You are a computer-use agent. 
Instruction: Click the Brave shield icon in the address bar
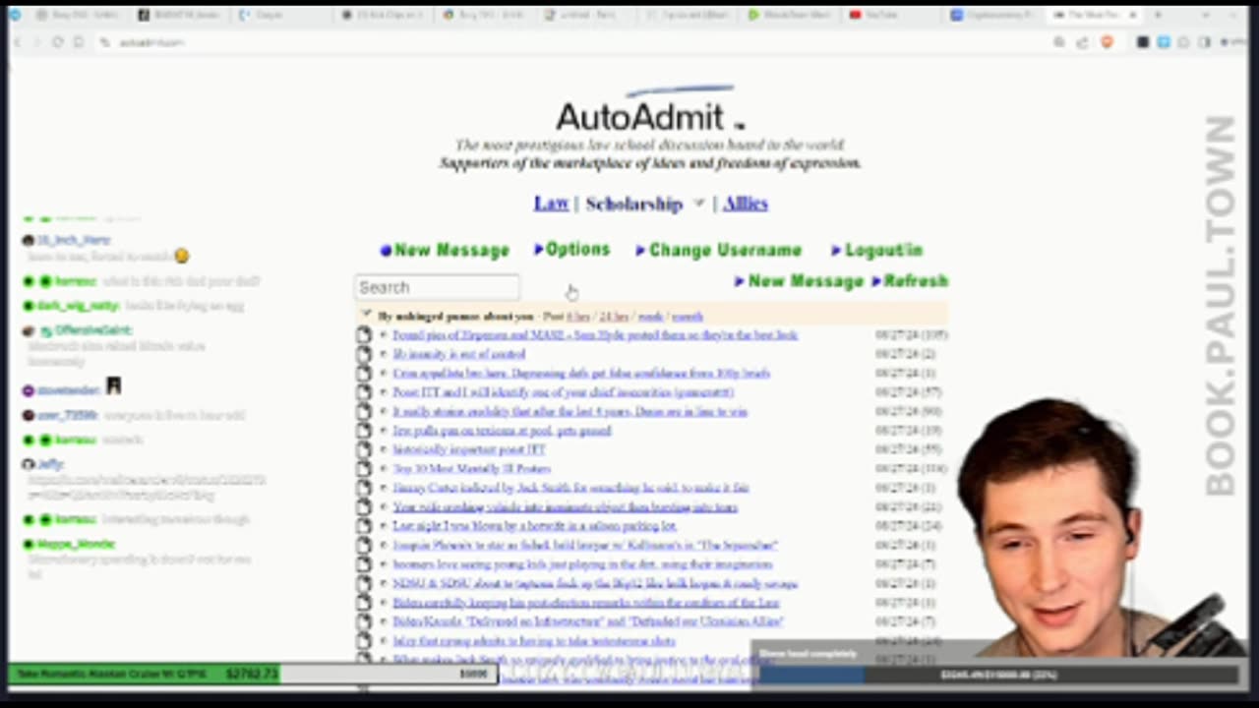[1107, 42]
